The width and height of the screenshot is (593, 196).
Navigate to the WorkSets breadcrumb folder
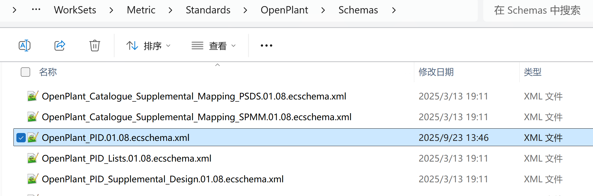[x=75, y=10]
